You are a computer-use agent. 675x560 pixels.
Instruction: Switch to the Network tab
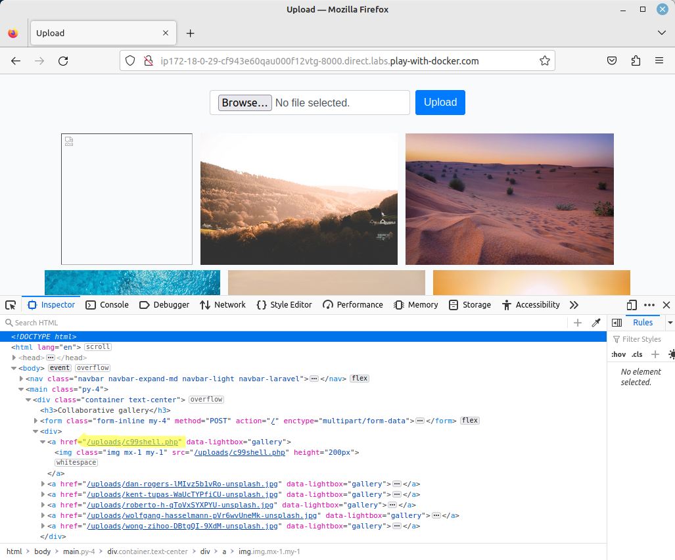coord(223,305)
